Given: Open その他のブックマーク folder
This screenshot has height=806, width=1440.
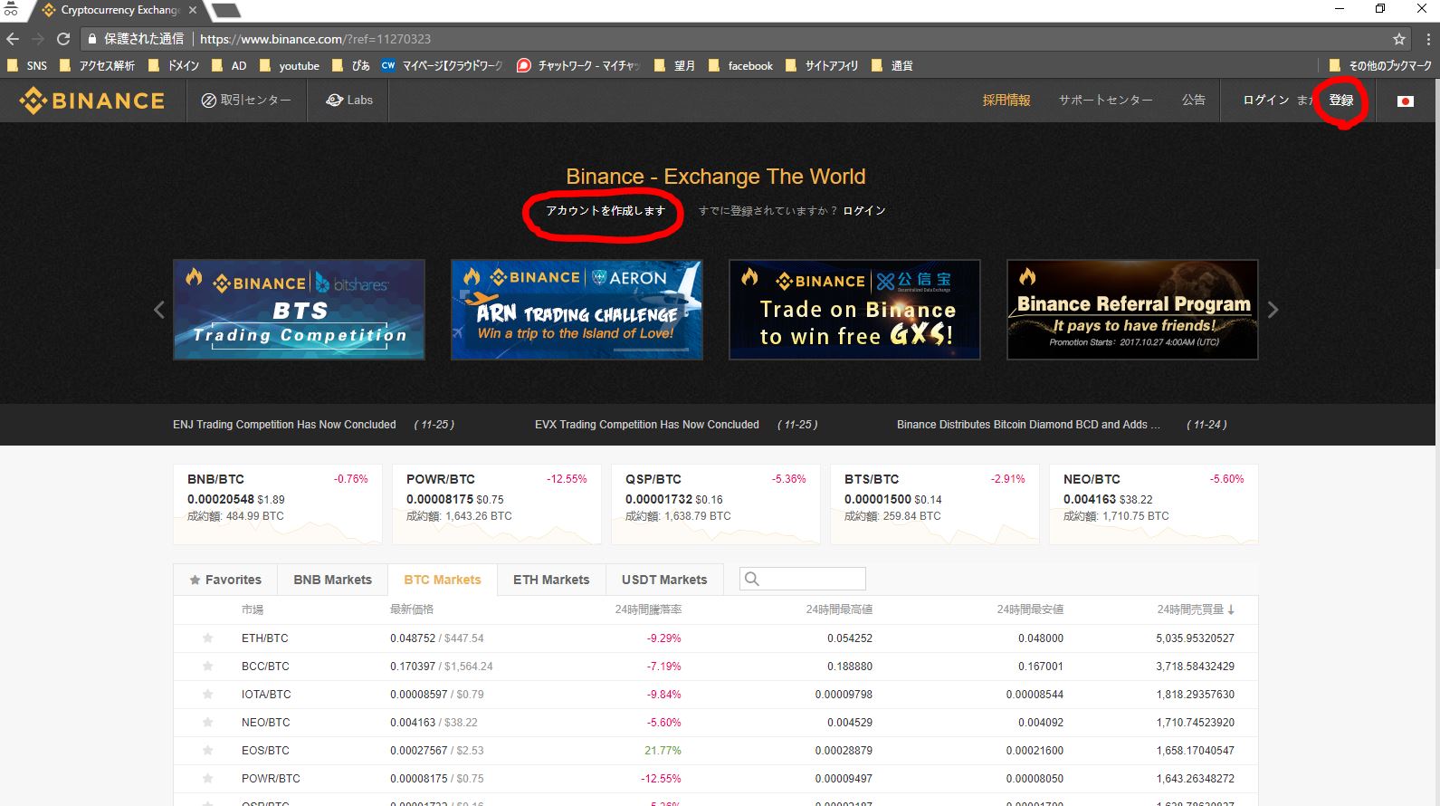Looking at the screenshot, I should point(1380,66).
